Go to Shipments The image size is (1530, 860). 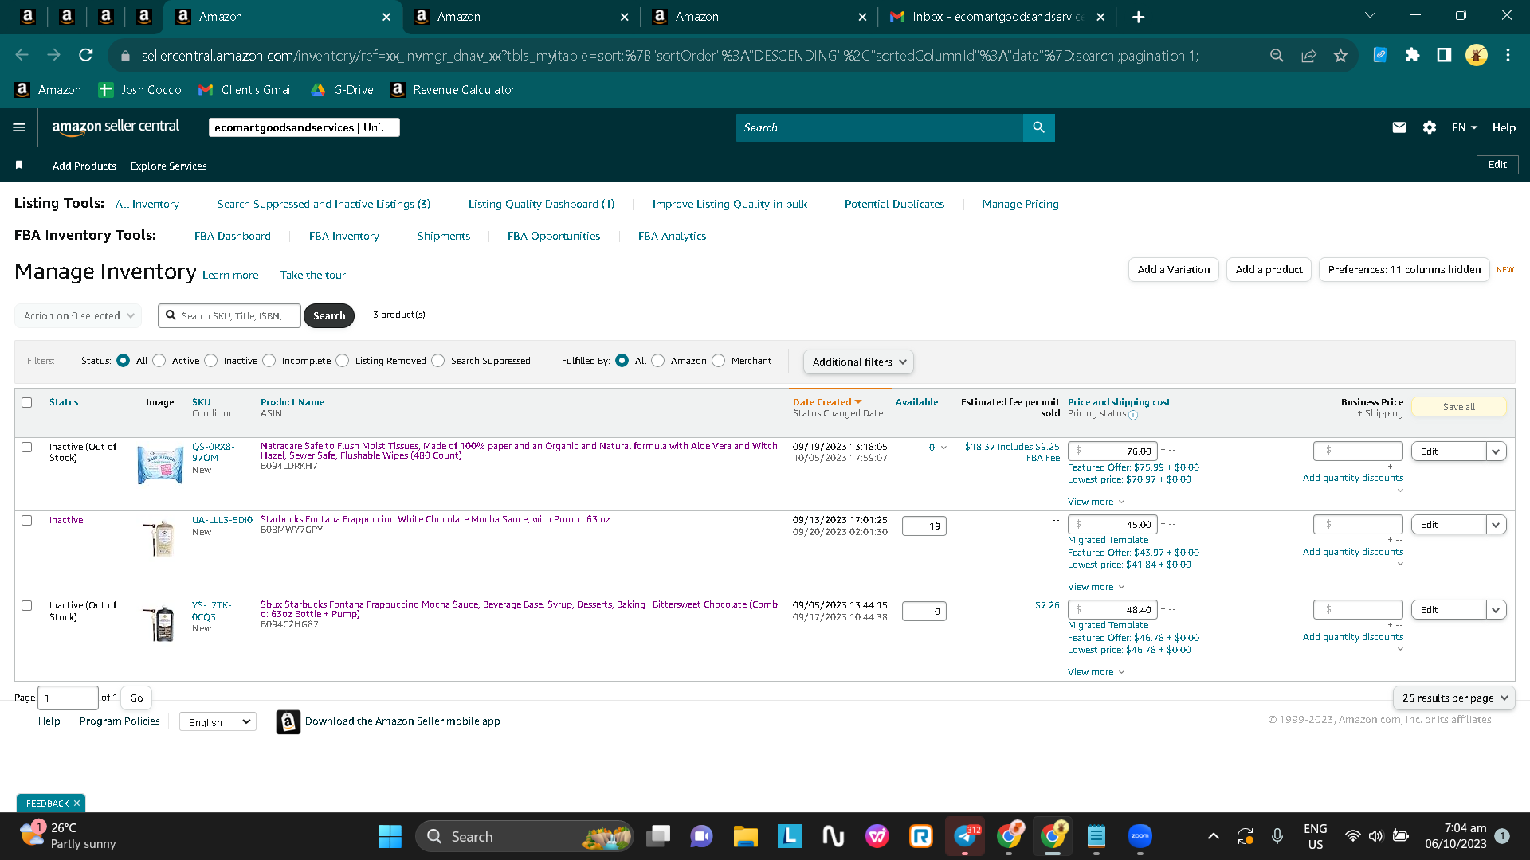point(444,236)
